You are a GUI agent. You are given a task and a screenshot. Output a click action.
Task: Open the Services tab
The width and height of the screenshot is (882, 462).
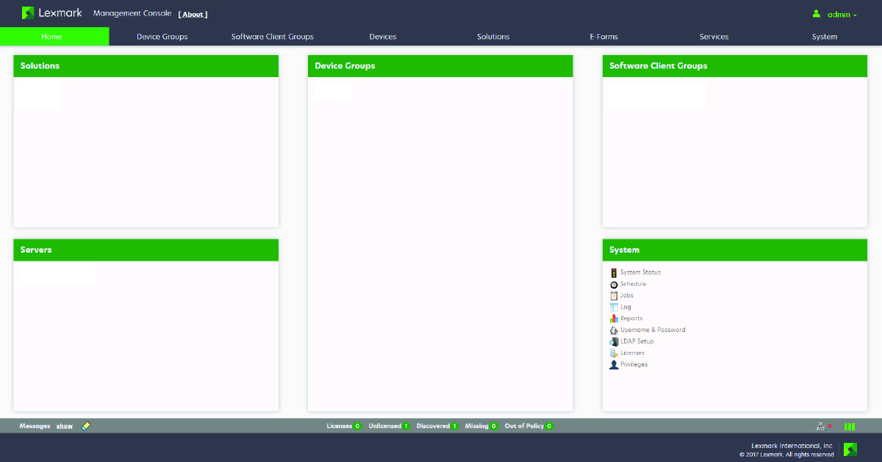[714, 37]
